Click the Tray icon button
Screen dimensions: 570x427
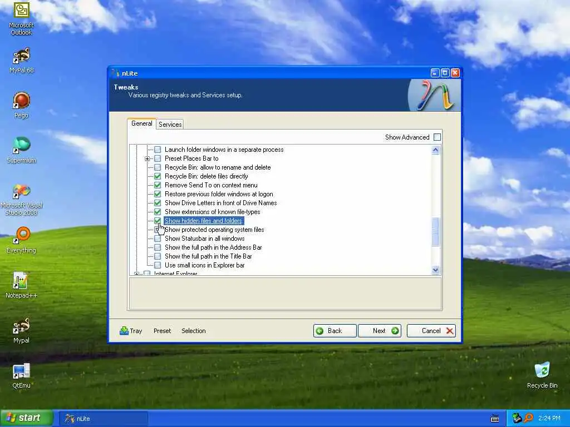click(x=131, y=331)
